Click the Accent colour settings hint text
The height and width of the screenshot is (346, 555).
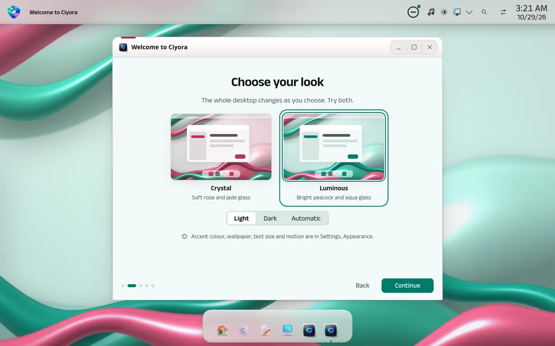click(x=282, y=236)
